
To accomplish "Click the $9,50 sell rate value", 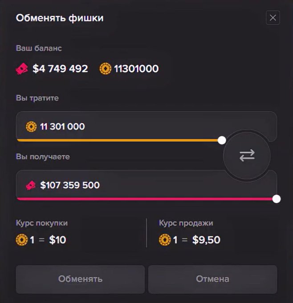I will pos(206,240).
